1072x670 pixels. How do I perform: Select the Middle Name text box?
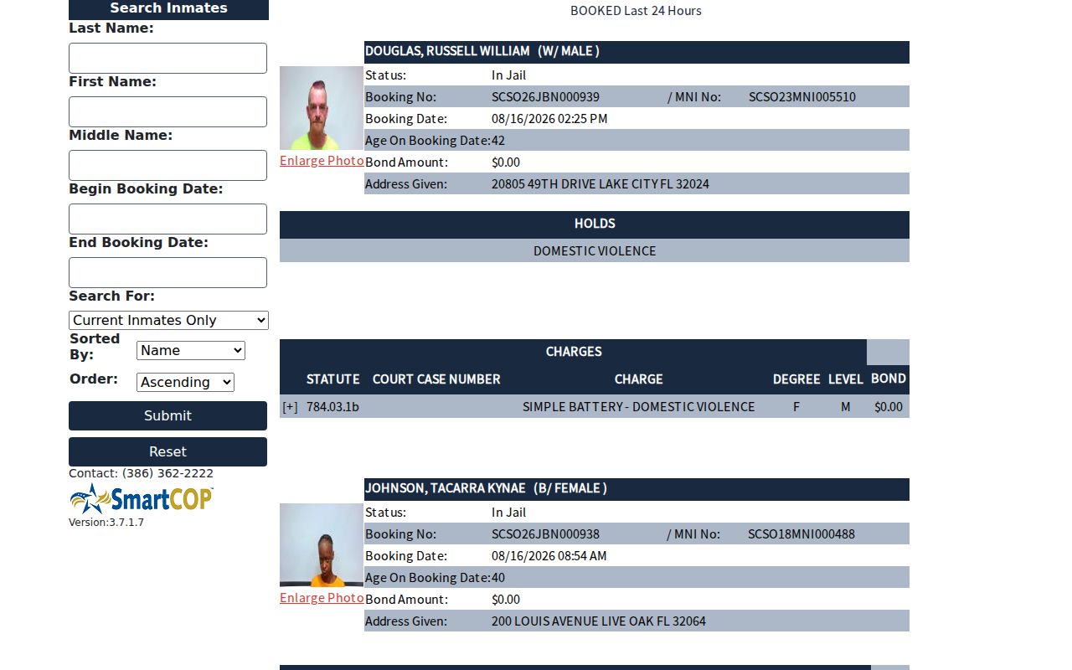pyautogui.click(x=167, y=166)
